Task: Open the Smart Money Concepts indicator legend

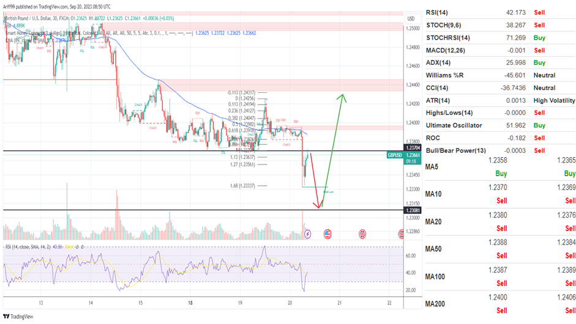Action: (x=37, y=32)
